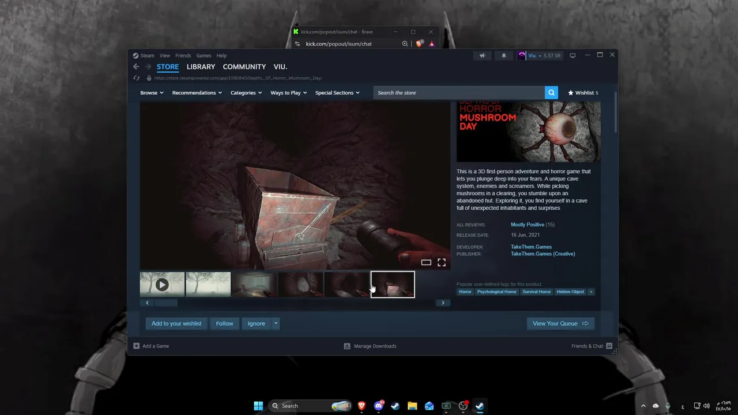738x415 pixels.
Task: Click the Hidden Object tag
Action: pyautogui.click(x=570, y=292)
